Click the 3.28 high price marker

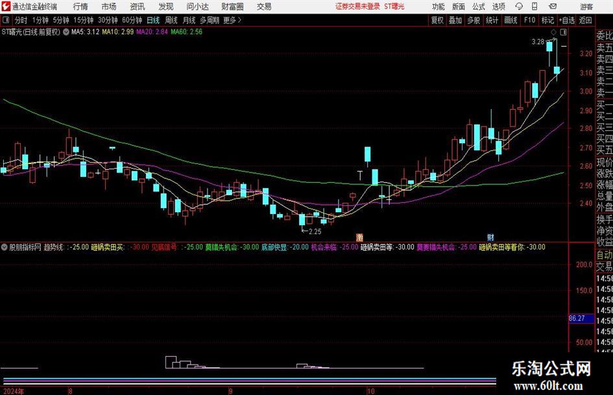[538, 42]
